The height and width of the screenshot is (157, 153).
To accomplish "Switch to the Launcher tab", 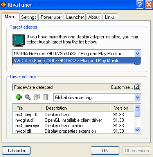I will click(75, 17).
